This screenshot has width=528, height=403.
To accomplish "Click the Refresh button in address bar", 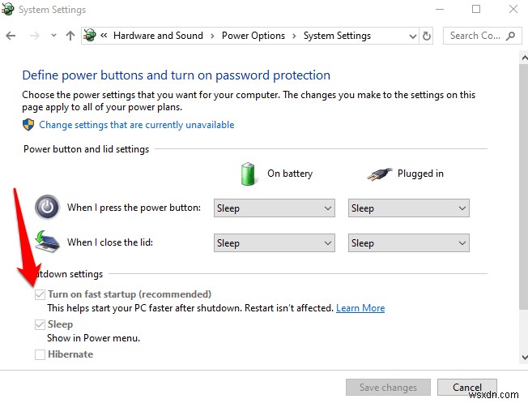I will 427,36.
